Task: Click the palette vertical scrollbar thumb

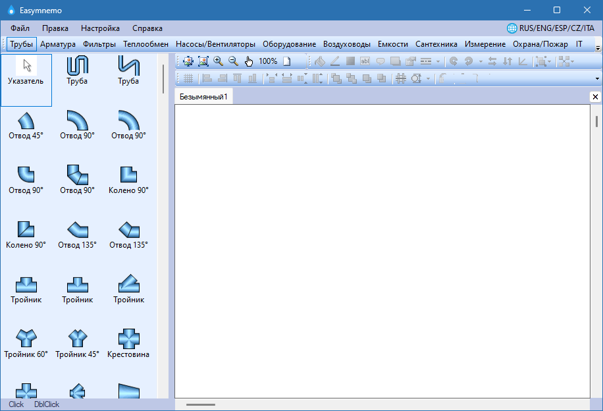Action: (163, 79)
